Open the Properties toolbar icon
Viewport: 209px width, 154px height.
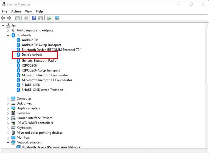[26, 18]
